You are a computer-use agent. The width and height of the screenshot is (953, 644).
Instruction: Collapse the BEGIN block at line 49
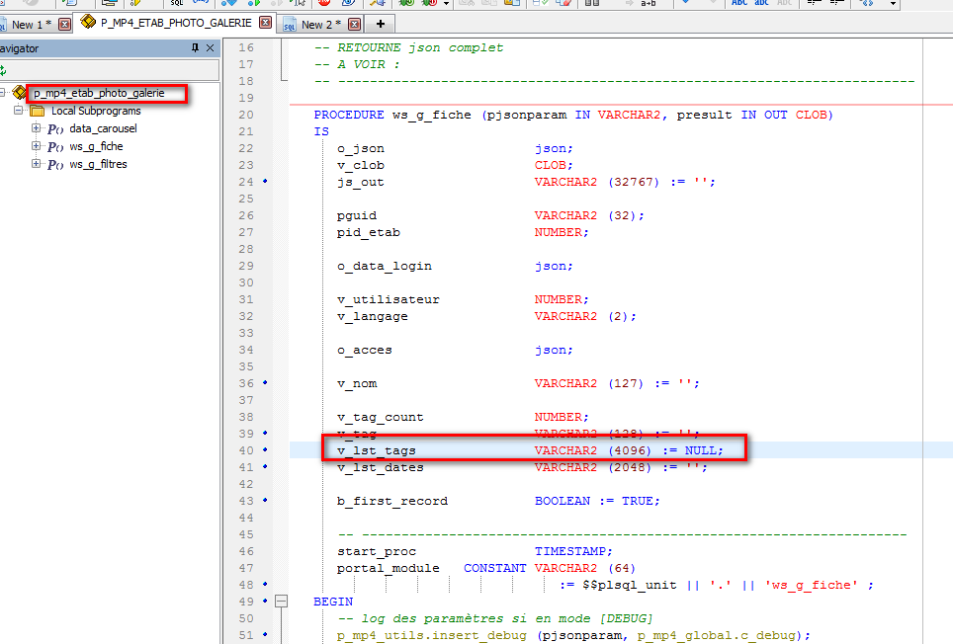click(x=281, y=602)
